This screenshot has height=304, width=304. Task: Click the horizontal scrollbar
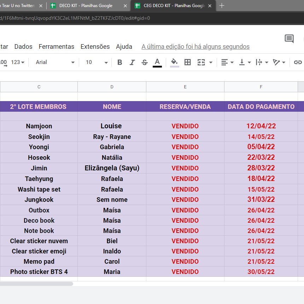36,284
